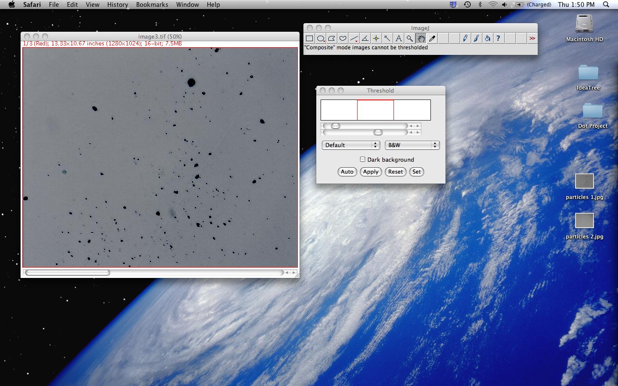Open the Default threshold method dropdown
The width and height of the screenshot is (618, 386).
351,145
